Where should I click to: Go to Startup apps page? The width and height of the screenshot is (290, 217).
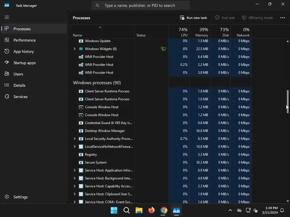[34, 63]
